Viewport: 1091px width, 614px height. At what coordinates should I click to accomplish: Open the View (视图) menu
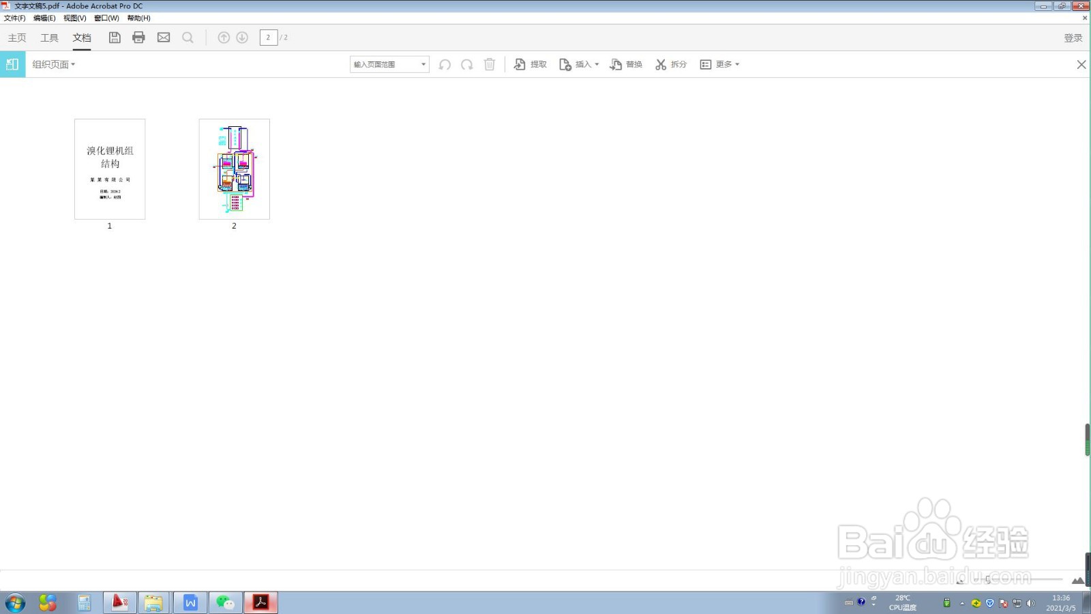75,18
